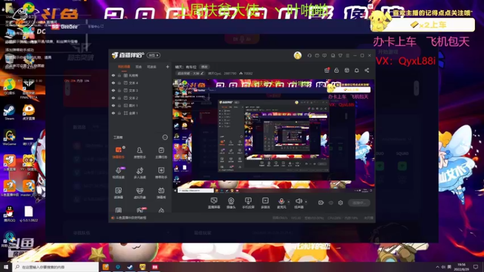Click the streamer avatar in title bar

coord(298,56)
